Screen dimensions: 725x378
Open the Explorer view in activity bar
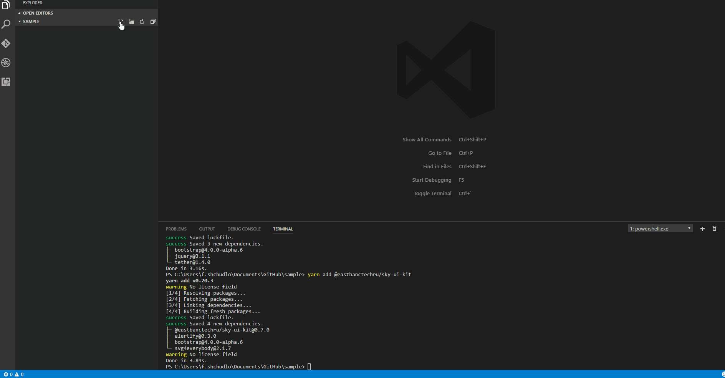tap(6, 5)
